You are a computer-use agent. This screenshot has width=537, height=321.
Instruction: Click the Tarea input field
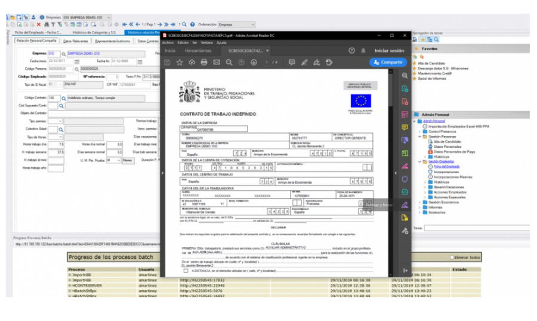(477, 228)
